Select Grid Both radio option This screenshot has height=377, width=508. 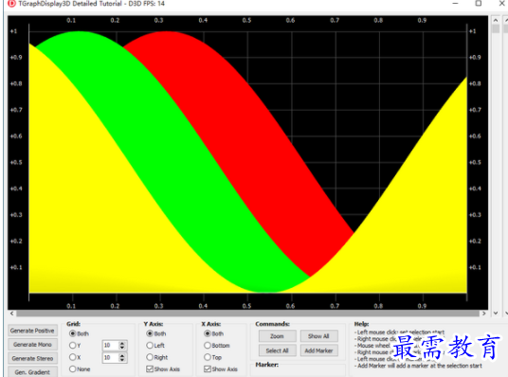(x=79, y=333)
